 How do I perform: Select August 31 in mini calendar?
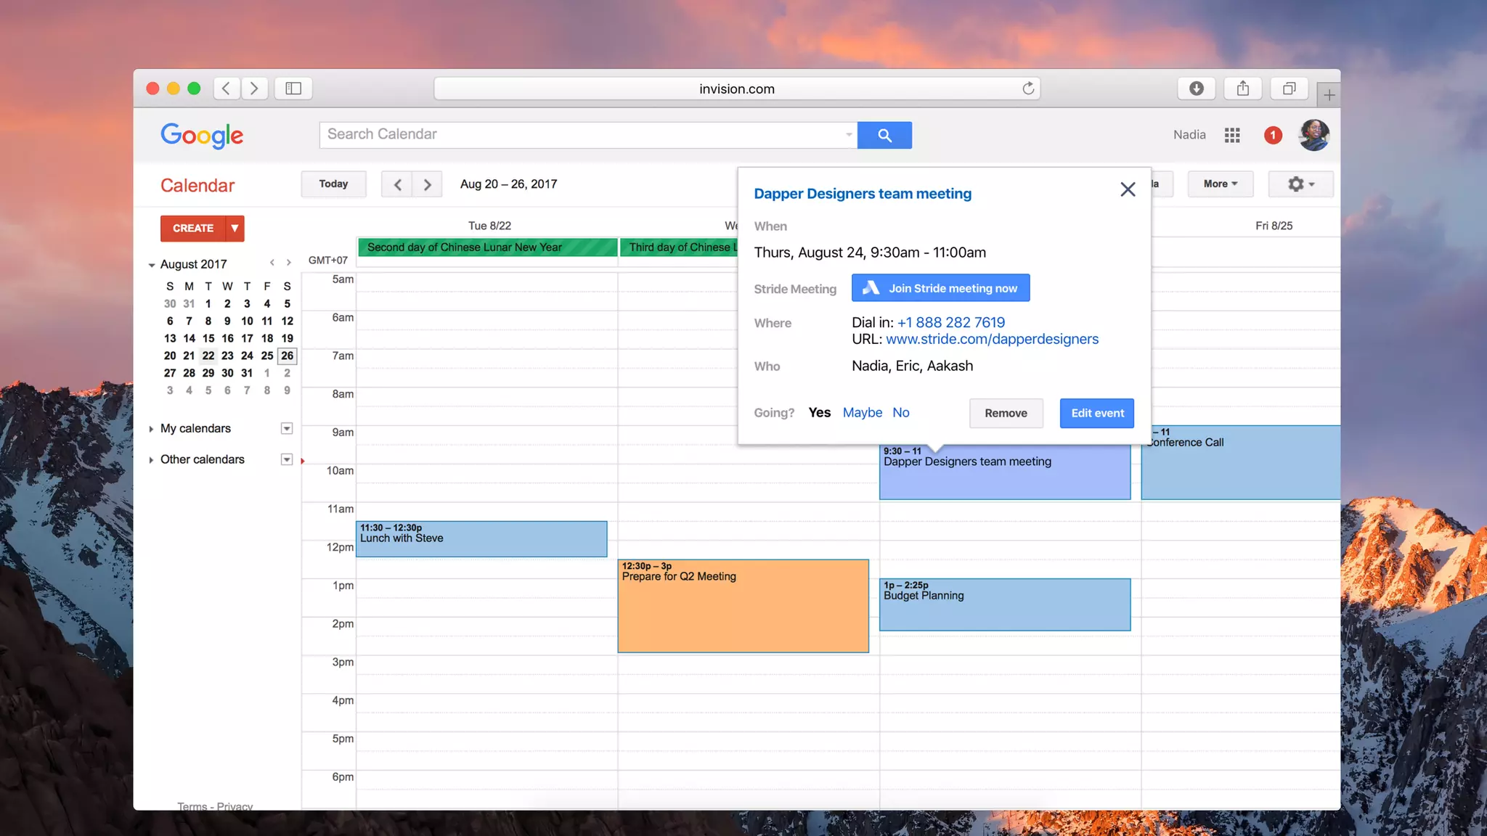coord(247,373)
